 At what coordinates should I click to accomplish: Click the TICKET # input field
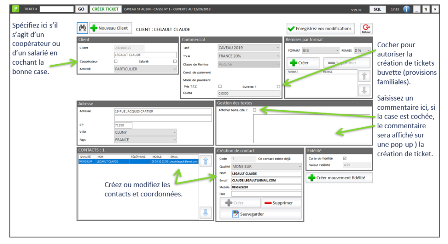click(x=56, y=9)
